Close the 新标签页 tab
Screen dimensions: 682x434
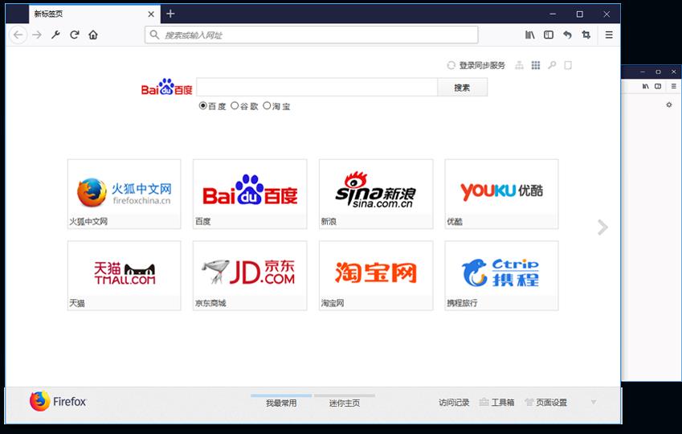coord(151,14)
